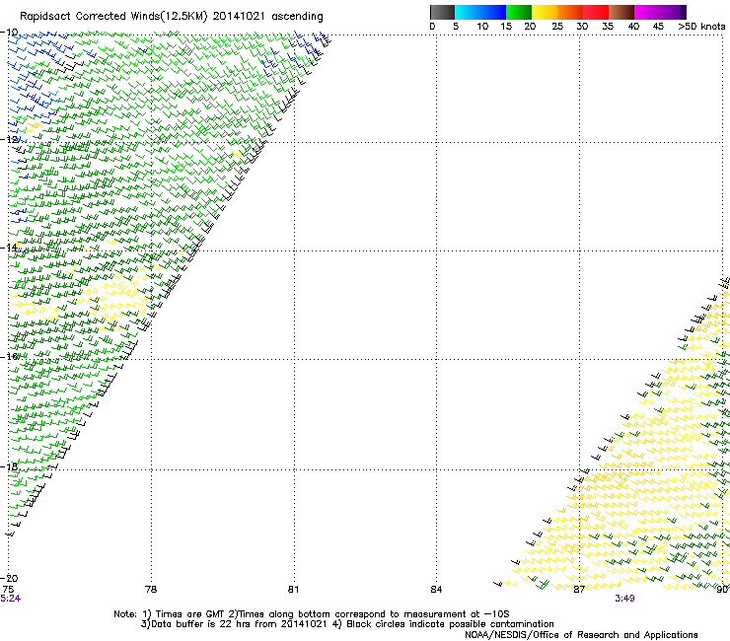Click the '-16' latitude axis label
Screen dimensions: 730x641
click(x=9, y=357)
